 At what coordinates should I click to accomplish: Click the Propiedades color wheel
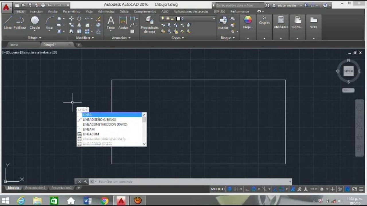(x=248, y=20)
